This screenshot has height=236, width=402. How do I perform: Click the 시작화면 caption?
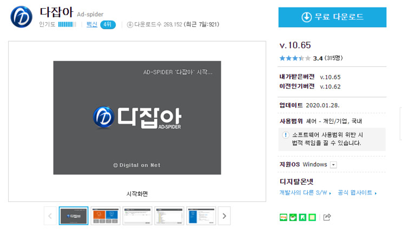click(x=137, y=194)
